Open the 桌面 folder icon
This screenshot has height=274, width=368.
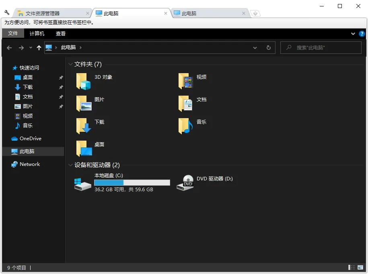(84, 148)
